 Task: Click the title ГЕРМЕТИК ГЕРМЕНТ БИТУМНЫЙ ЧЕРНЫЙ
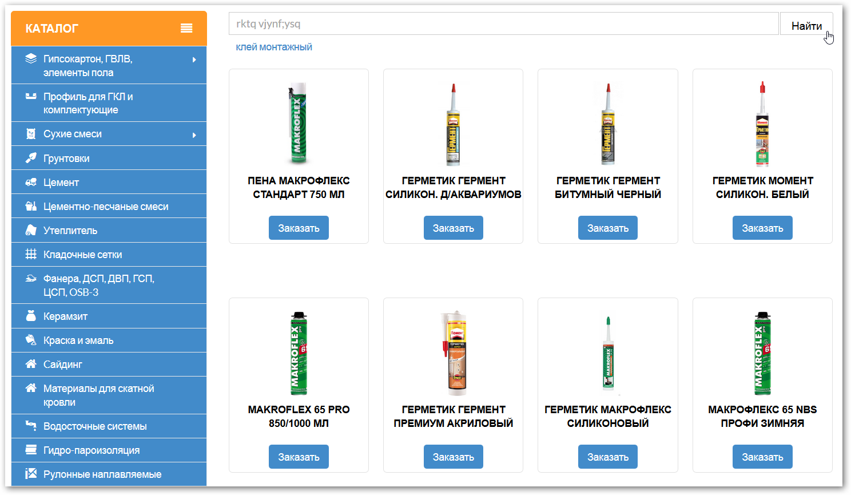click(x=608, y=187)
